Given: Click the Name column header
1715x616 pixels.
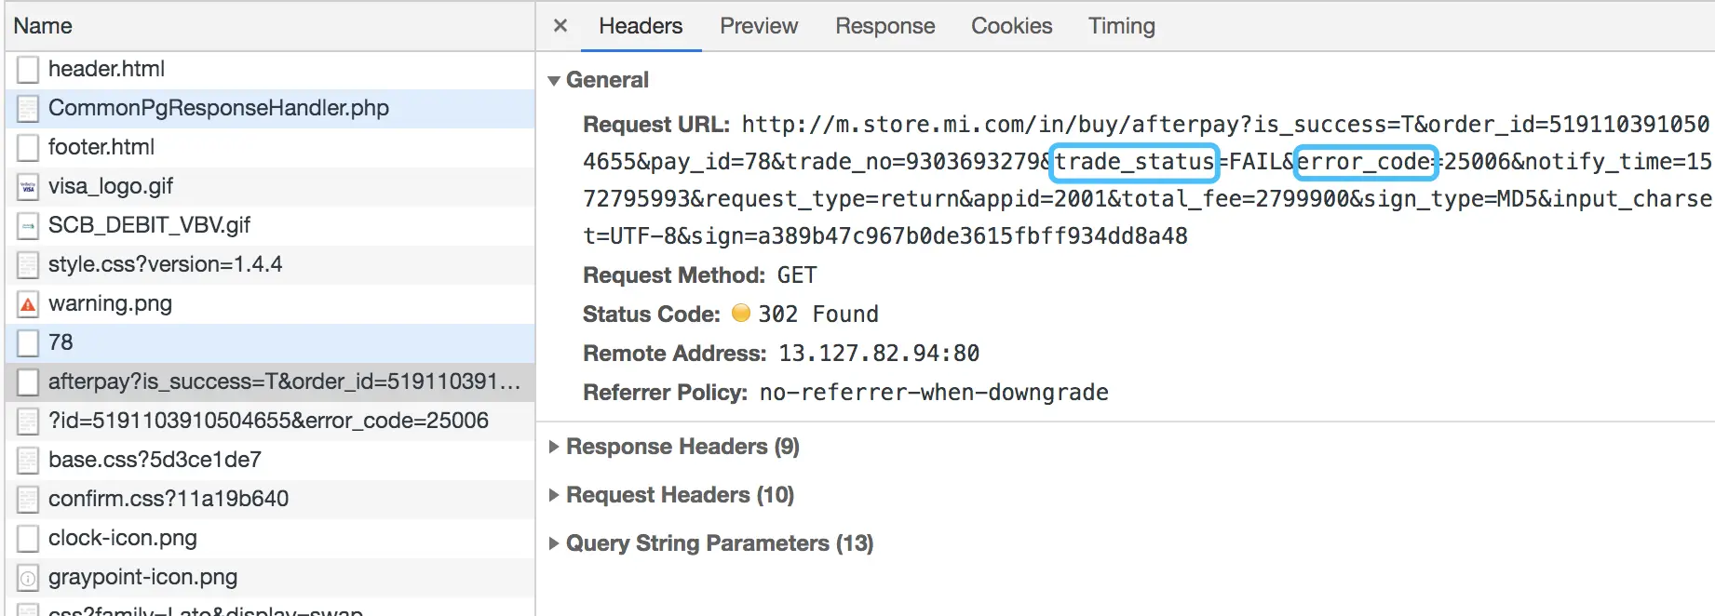Looking at the screenshot, I should click(x=43, y=26).
